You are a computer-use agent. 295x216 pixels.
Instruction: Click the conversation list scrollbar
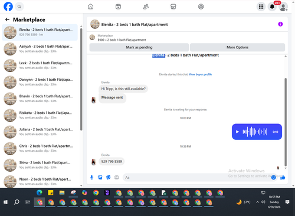point(81,79)
